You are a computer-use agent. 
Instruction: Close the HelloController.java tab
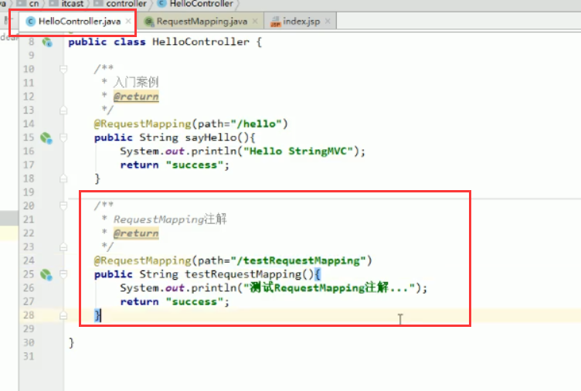click(x=128, y=21)
